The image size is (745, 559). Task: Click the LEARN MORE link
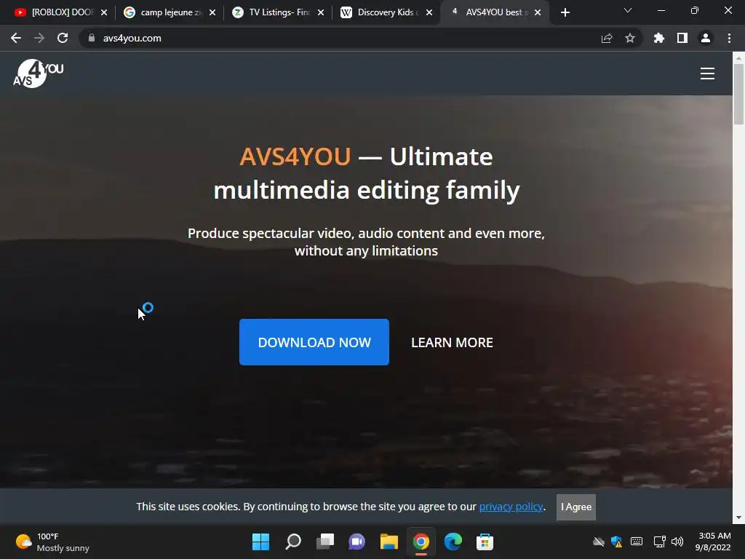[x=452, y=343]
